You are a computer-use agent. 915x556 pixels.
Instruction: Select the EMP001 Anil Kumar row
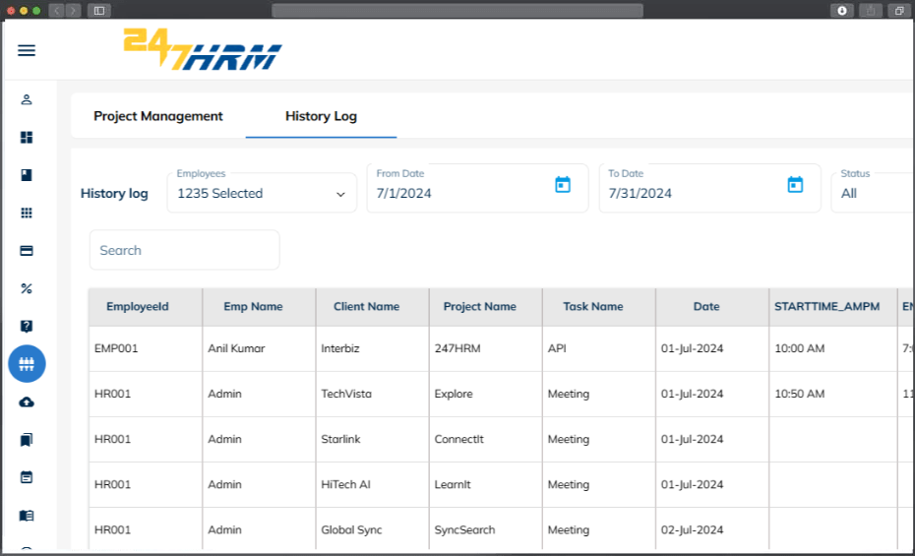[501, 348]
